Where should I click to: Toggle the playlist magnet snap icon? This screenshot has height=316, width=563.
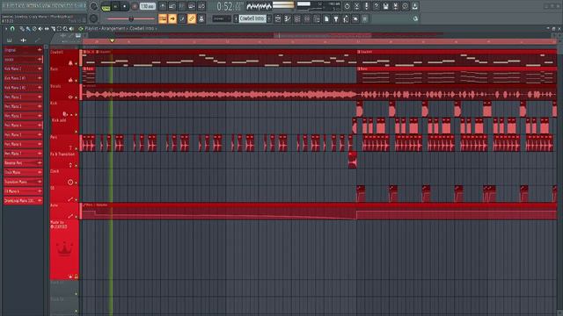[12, 29]
